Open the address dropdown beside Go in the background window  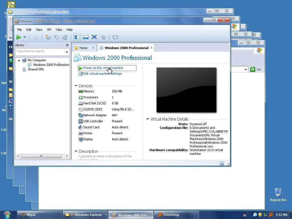click(x=246, y=70)
